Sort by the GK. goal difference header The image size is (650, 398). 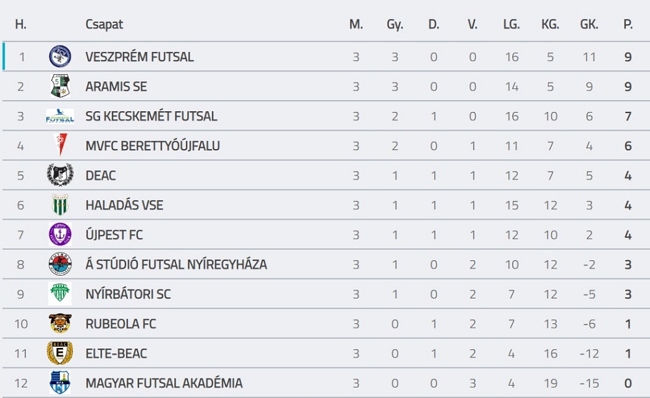coord(589,25)
